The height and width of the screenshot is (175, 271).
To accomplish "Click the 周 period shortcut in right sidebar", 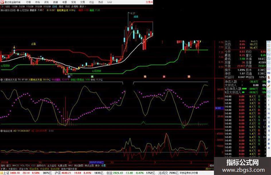I will [269, 126].
